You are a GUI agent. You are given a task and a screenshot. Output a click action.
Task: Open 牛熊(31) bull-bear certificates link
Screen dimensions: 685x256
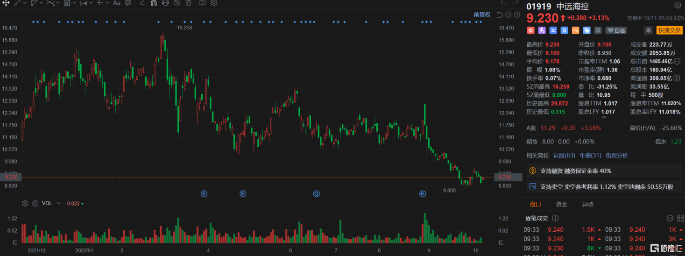tap(590, 156)
